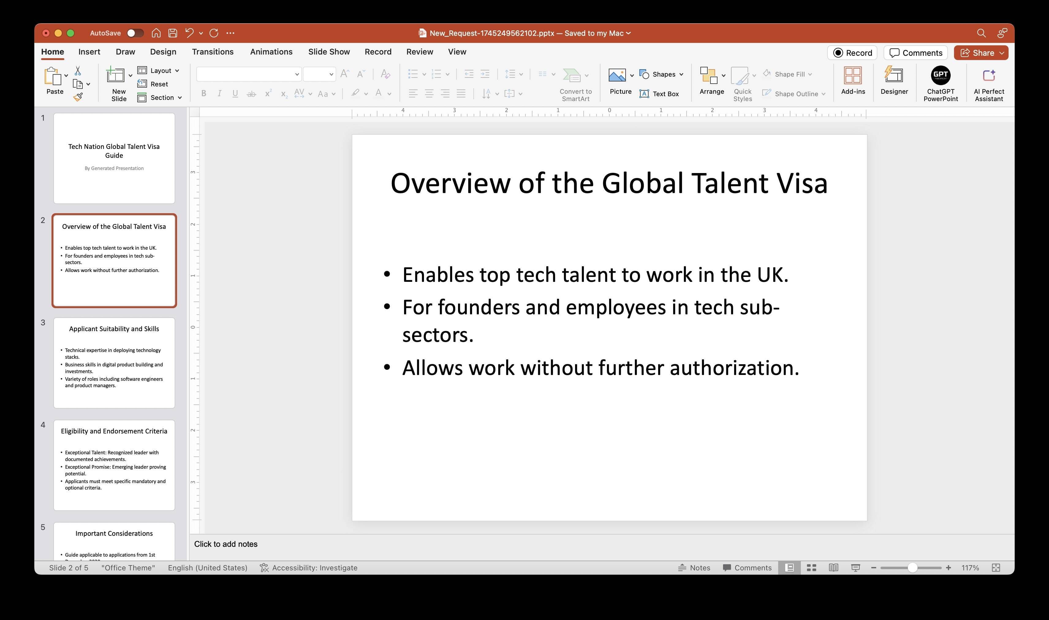Click the Home icon in title bar
This screenshot has width=1049, height=620.
(x=156, y=33)
